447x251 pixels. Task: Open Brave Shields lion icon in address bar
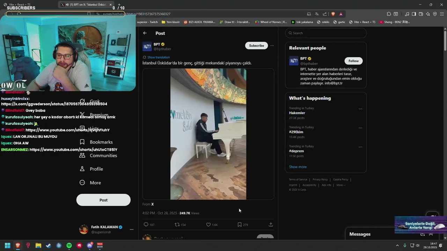333,14
